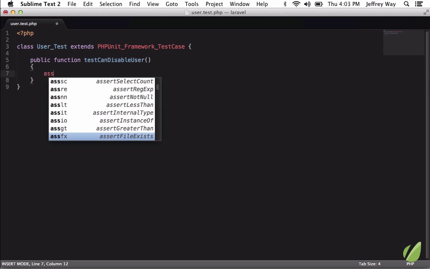
Task: Click the Thu 4:03 PM clock
Action: tap(344, 4)
